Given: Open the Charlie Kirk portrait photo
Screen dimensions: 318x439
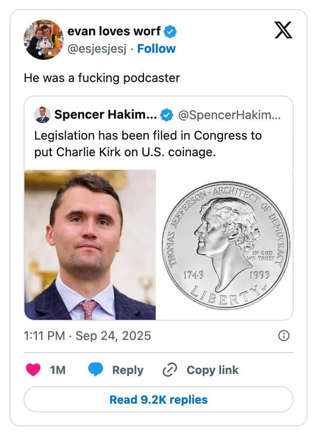Looking at the screenshot, I should point(90,245).
